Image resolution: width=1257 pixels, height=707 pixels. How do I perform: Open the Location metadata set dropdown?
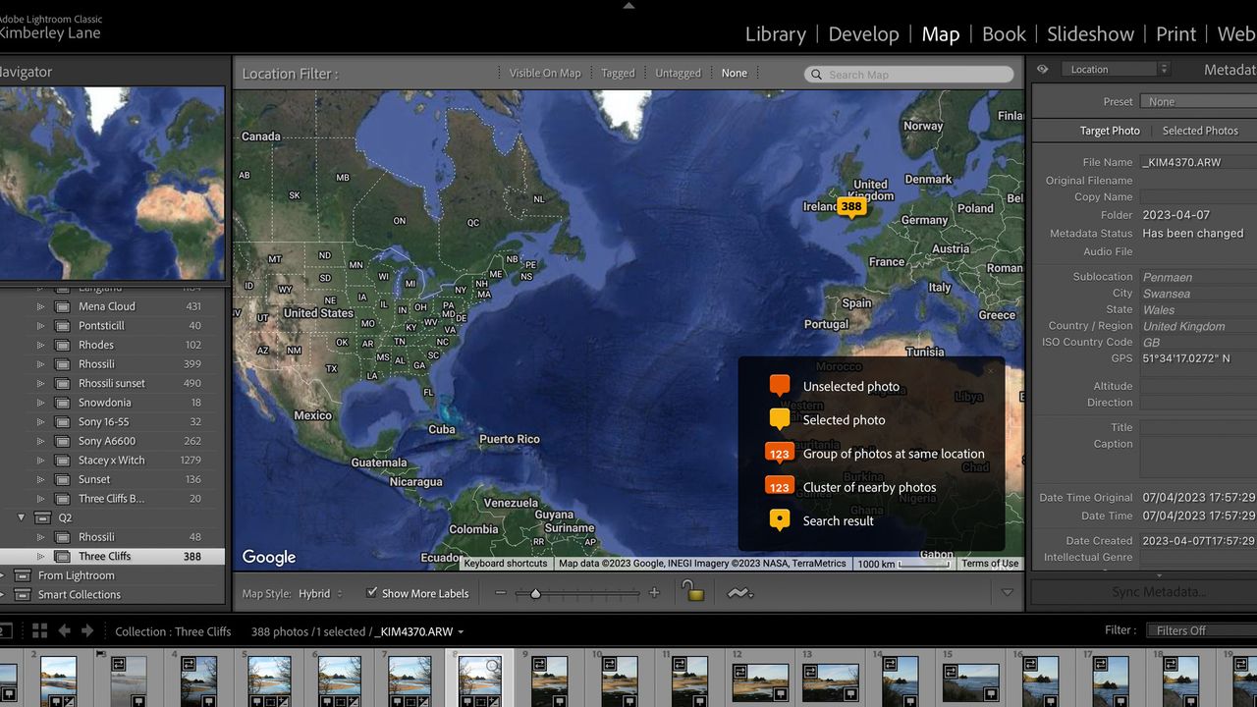[x=1116, y=70]
